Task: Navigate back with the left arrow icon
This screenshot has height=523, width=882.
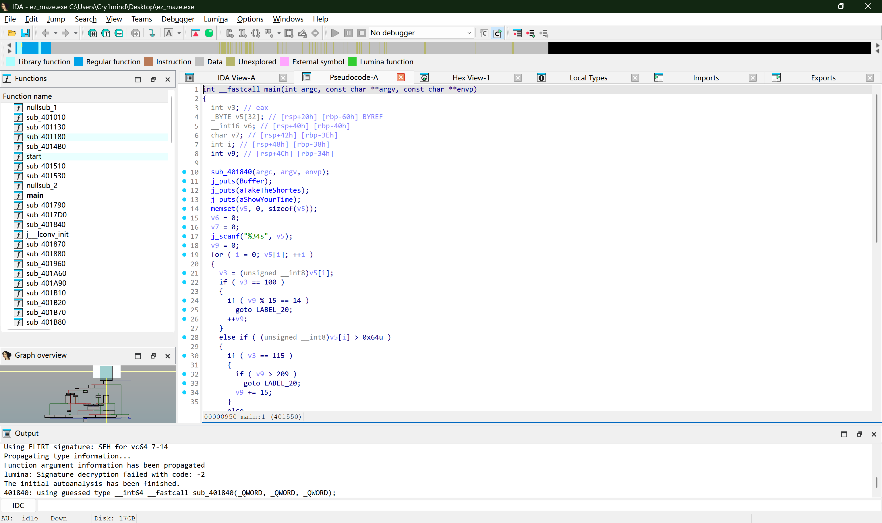Action: [x=46, y=33]
